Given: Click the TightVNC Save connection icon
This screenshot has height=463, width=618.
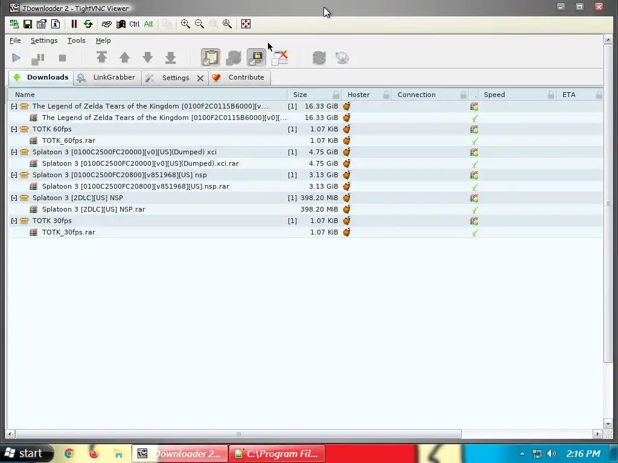Looking at the screenshot, I should tap(28, 24).
